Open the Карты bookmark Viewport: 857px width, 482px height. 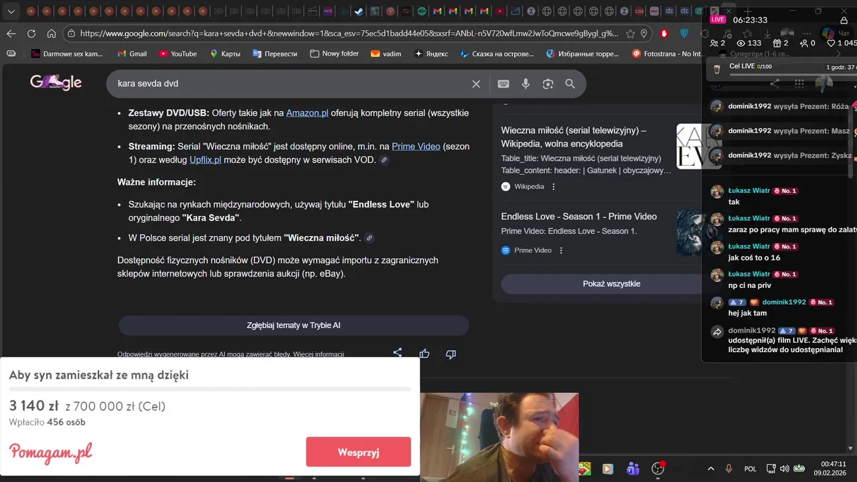[225, 54]
